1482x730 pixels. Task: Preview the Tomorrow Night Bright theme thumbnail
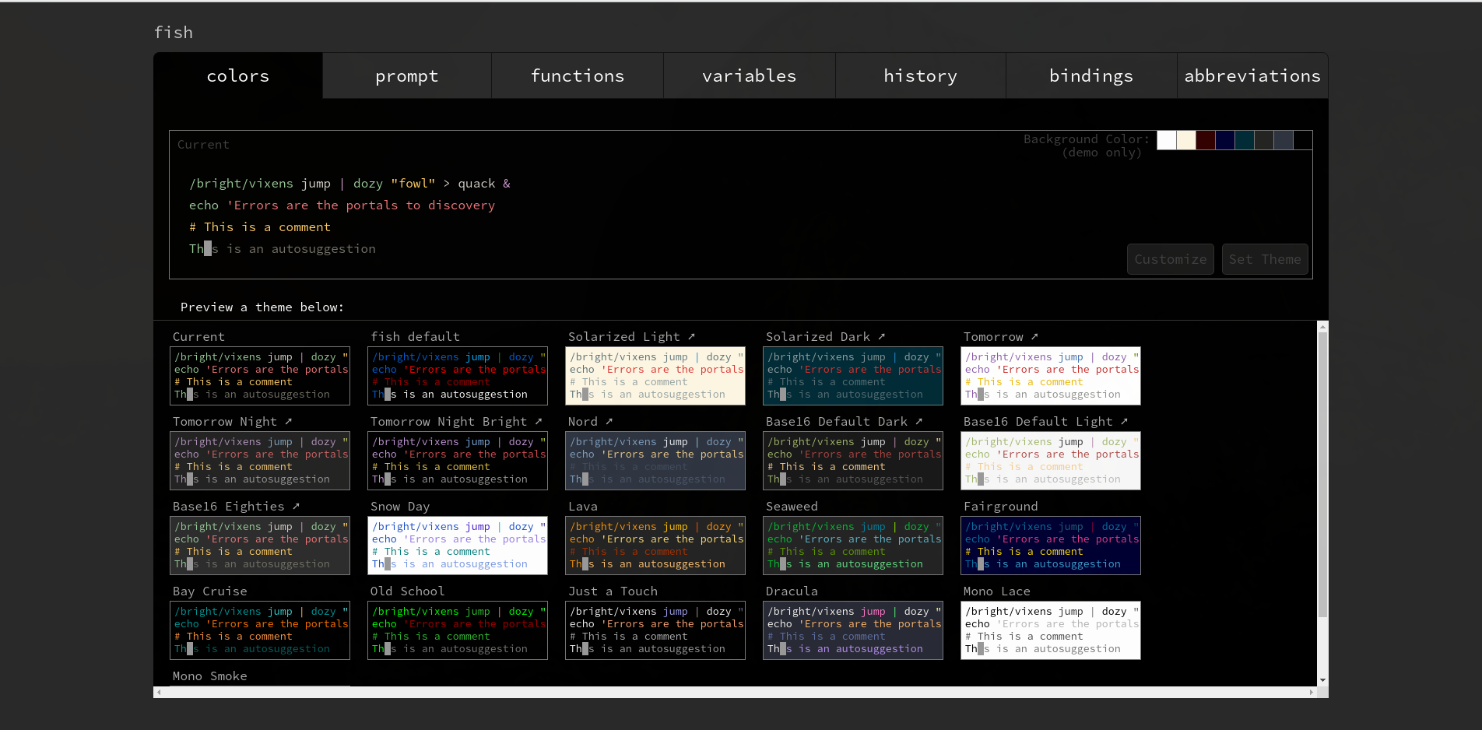(458, 461)
